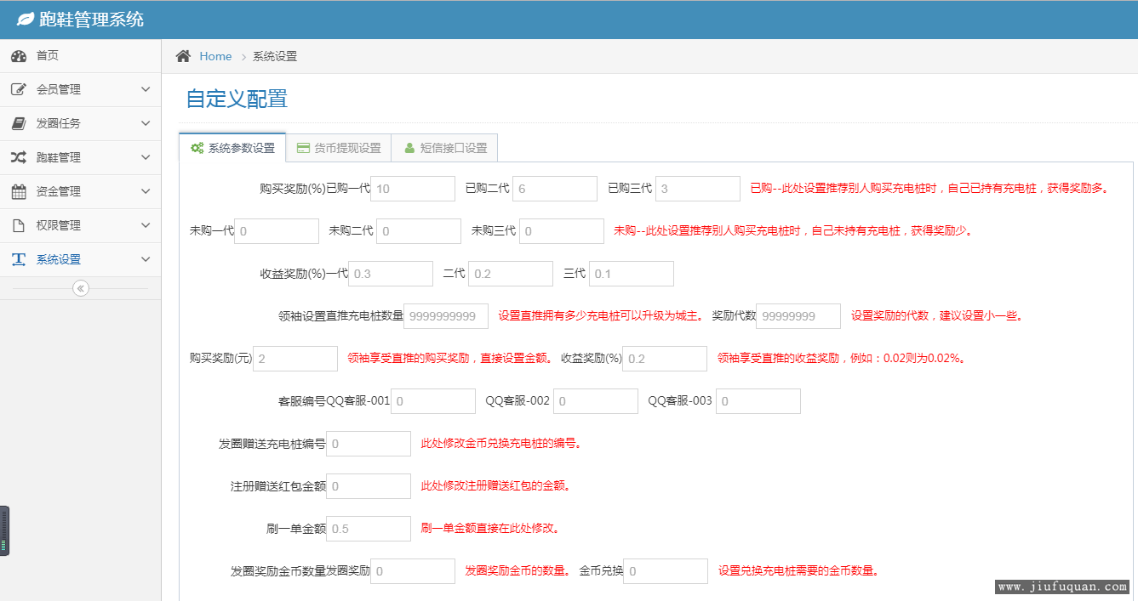Open 发圈任务 sidebar menu
The height and width of the screenshot is (601, 1138).
point(80,124)
